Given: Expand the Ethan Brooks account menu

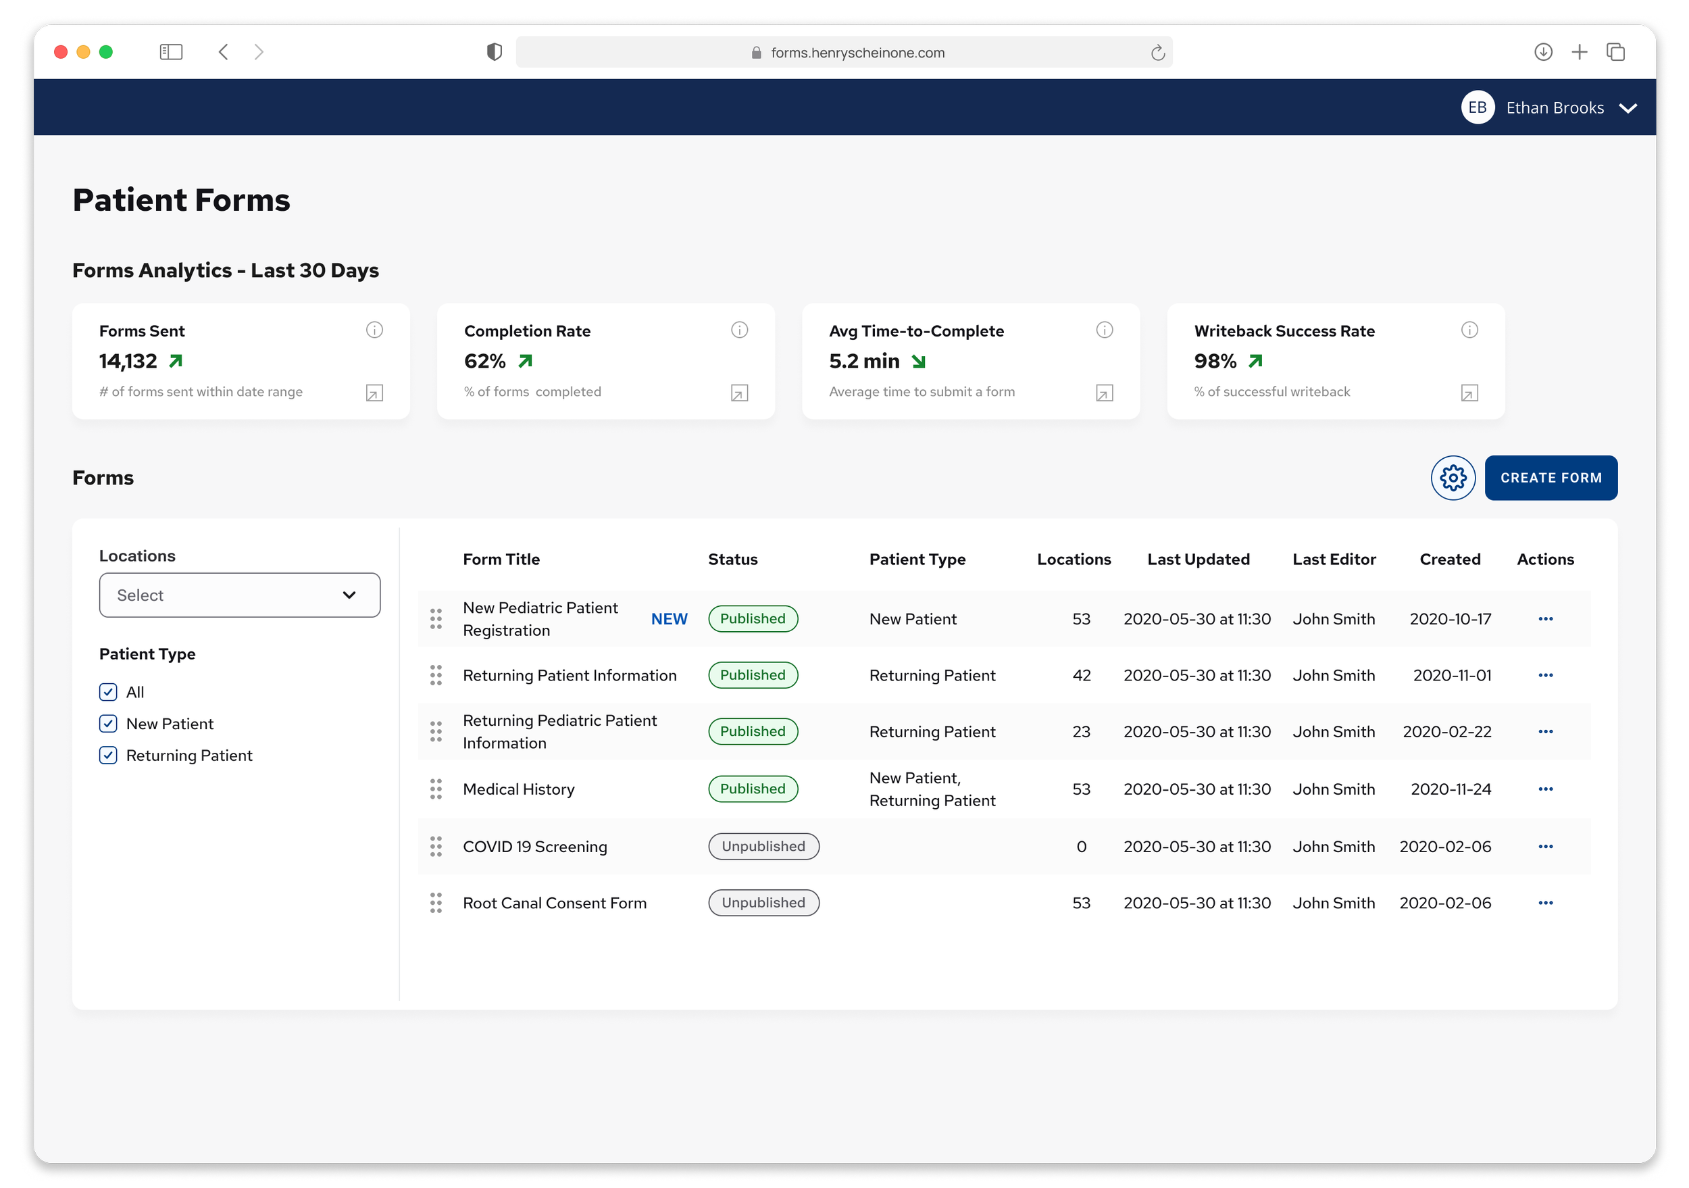Looking at the screenshot, I should [1628, 108].
